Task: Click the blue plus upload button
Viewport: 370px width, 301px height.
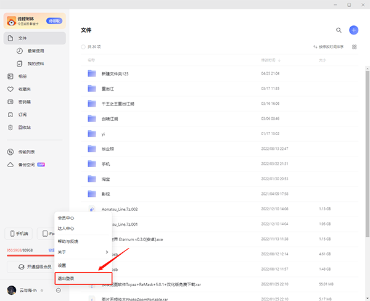Action: pyautogui.click(x=353, y=30)
